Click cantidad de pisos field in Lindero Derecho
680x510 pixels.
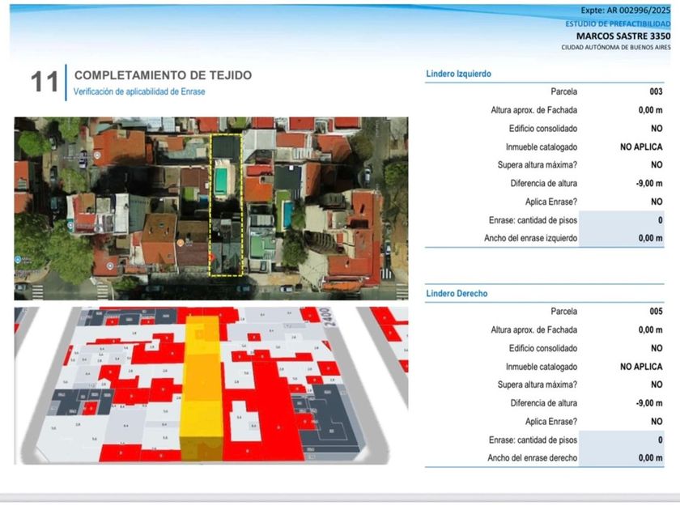tap(622, 440)
